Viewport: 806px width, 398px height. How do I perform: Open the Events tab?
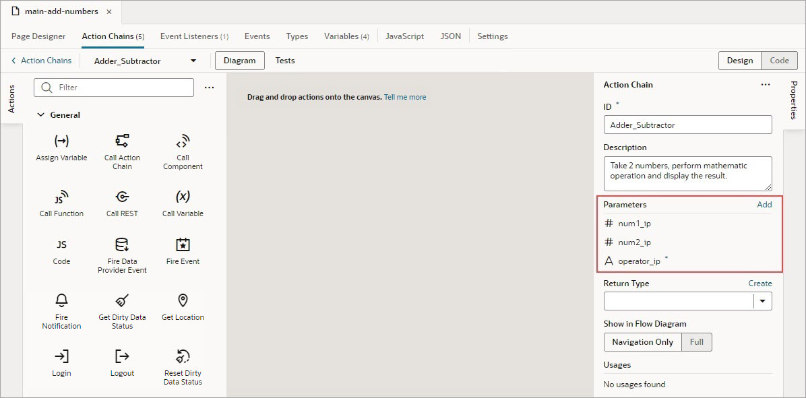257,36
